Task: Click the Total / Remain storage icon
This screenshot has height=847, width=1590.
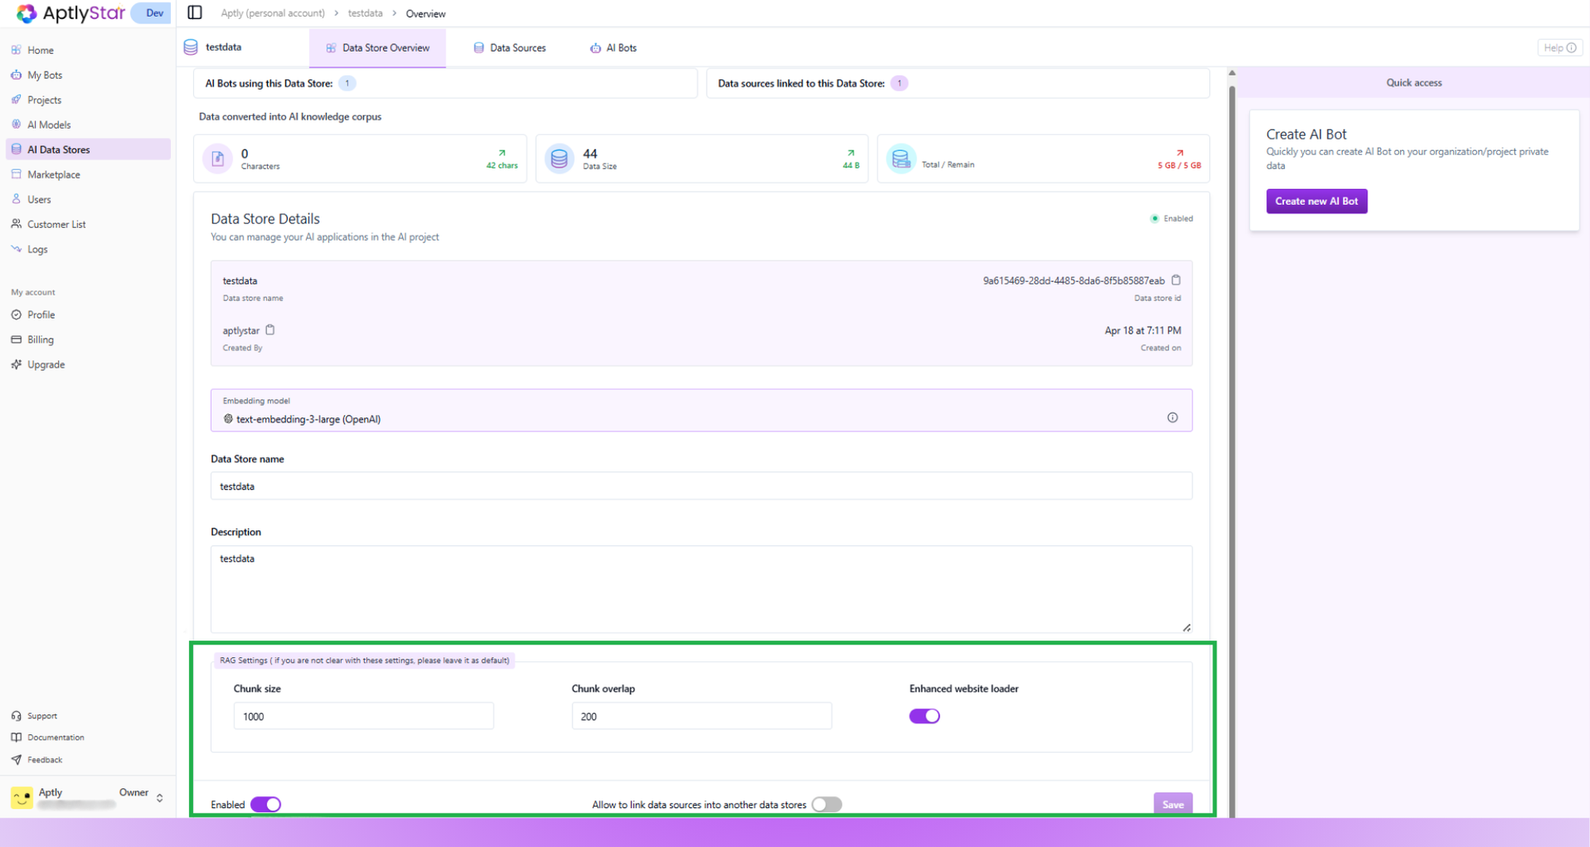Action: click(901, 159)
